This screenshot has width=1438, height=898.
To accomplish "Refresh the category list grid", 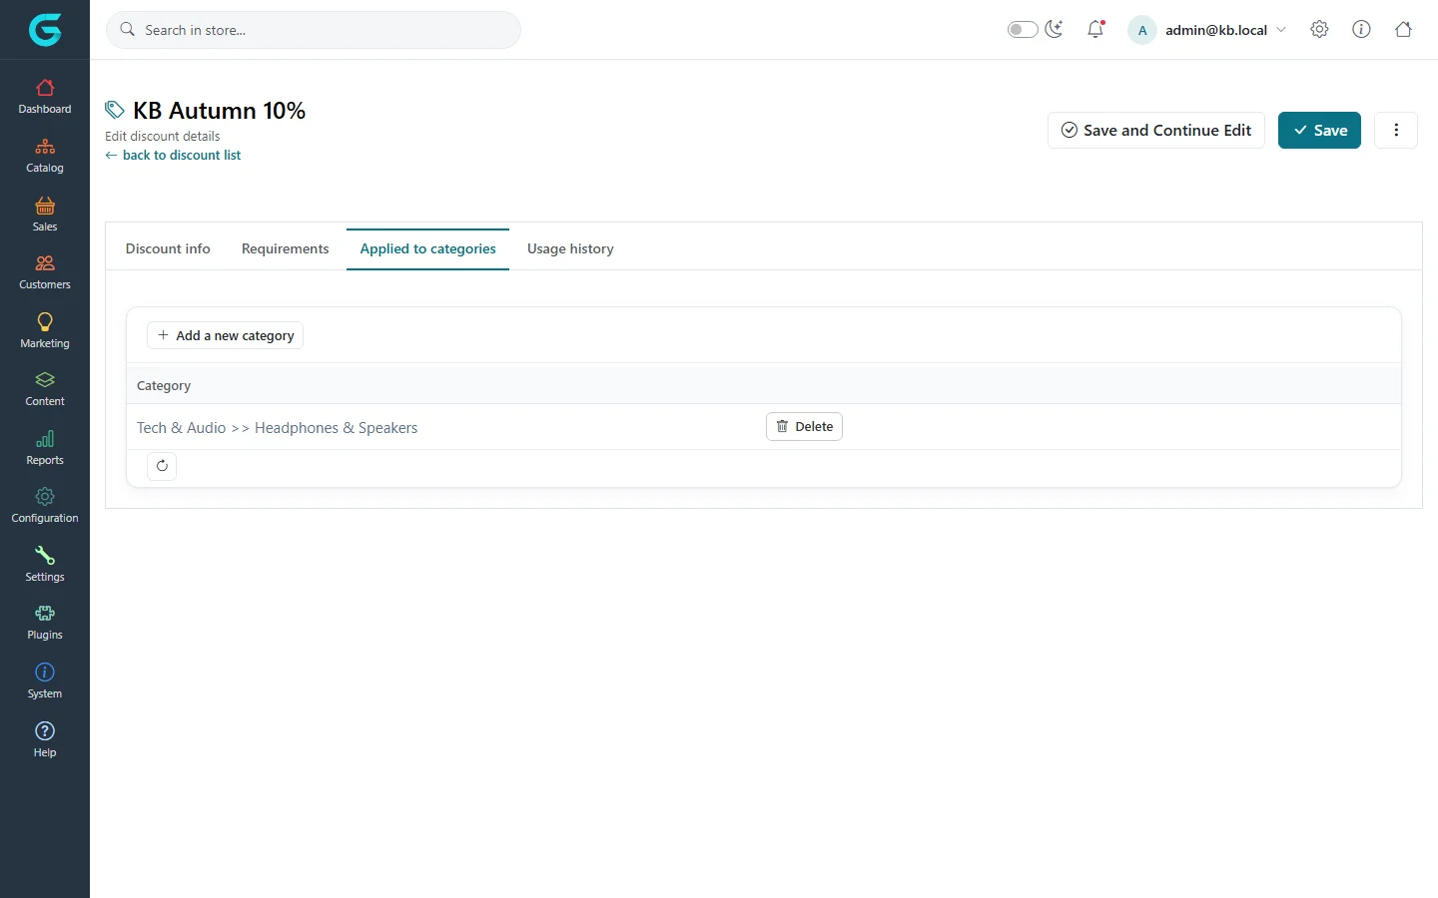I will pyautogui.click(x=162, y=466).
